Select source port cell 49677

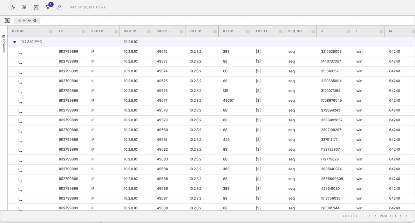[162, 101]
